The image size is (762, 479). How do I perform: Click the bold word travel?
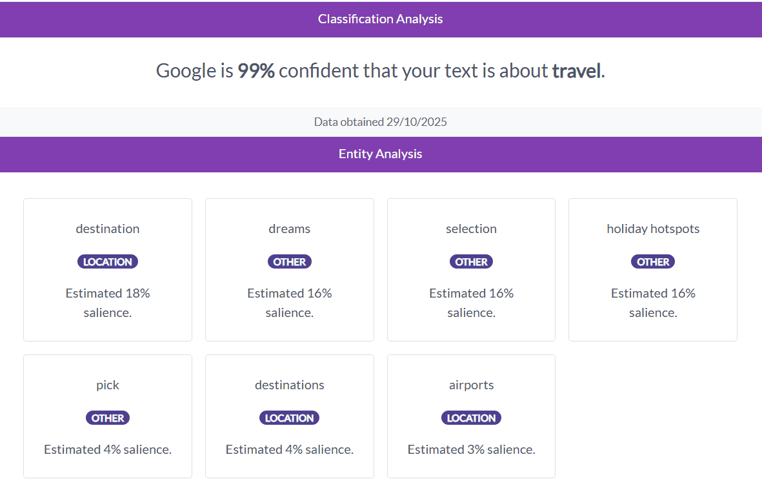576,70
